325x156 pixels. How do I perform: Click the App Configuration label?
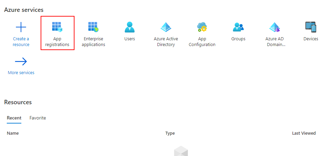pos(202,42)
